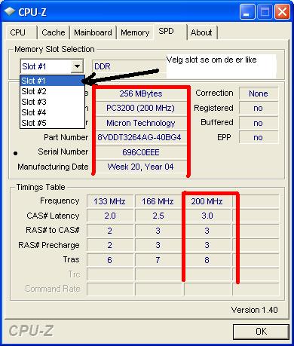Click the Micron Technology manufacturer field
This screenshot has height=346, width=294.
(141, 123)
